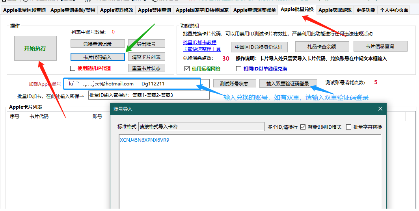Open the Apple查询消费账单 tab
This screenshot has width=419, height=211.
254,10
